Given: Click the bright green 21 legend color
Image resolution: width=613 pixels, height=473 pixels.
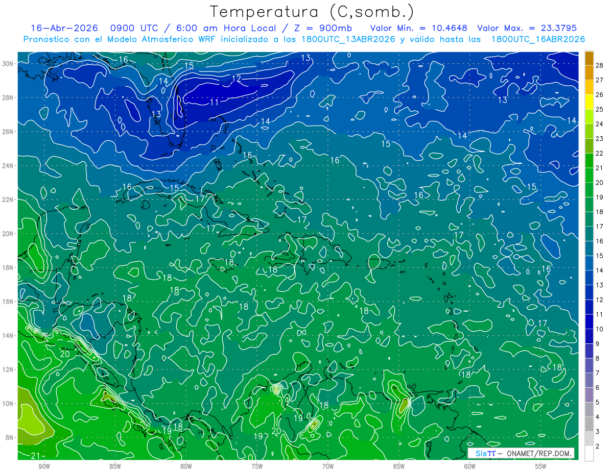Looking at the screenshot, I should click(589, 161).
